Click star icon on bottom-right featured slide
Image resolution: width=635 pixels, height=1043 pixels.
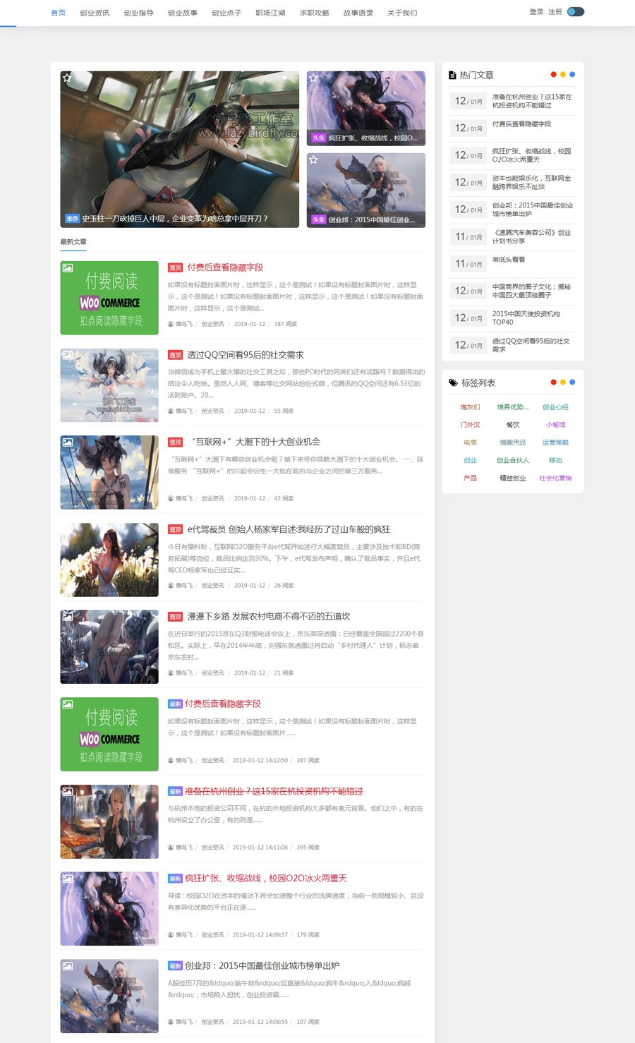click(x=313, y=160)
